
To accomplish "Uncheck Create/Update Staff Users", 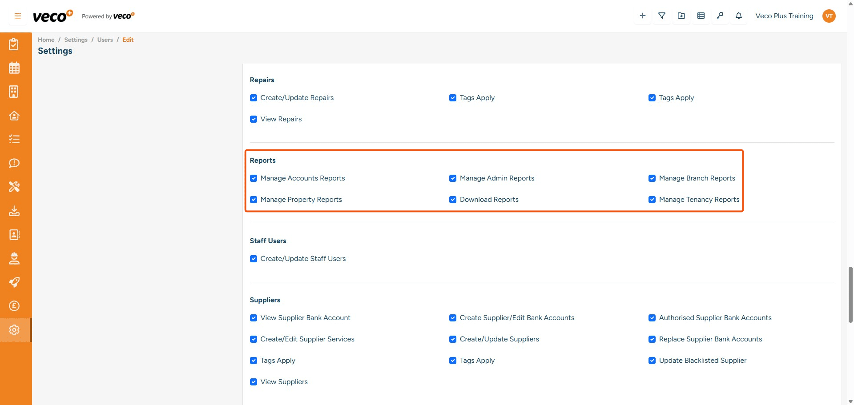I will coord(254,258).
